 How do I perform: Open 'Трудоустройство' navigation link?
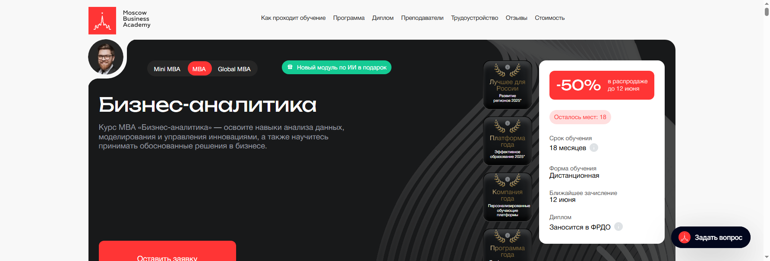point(474,18)
